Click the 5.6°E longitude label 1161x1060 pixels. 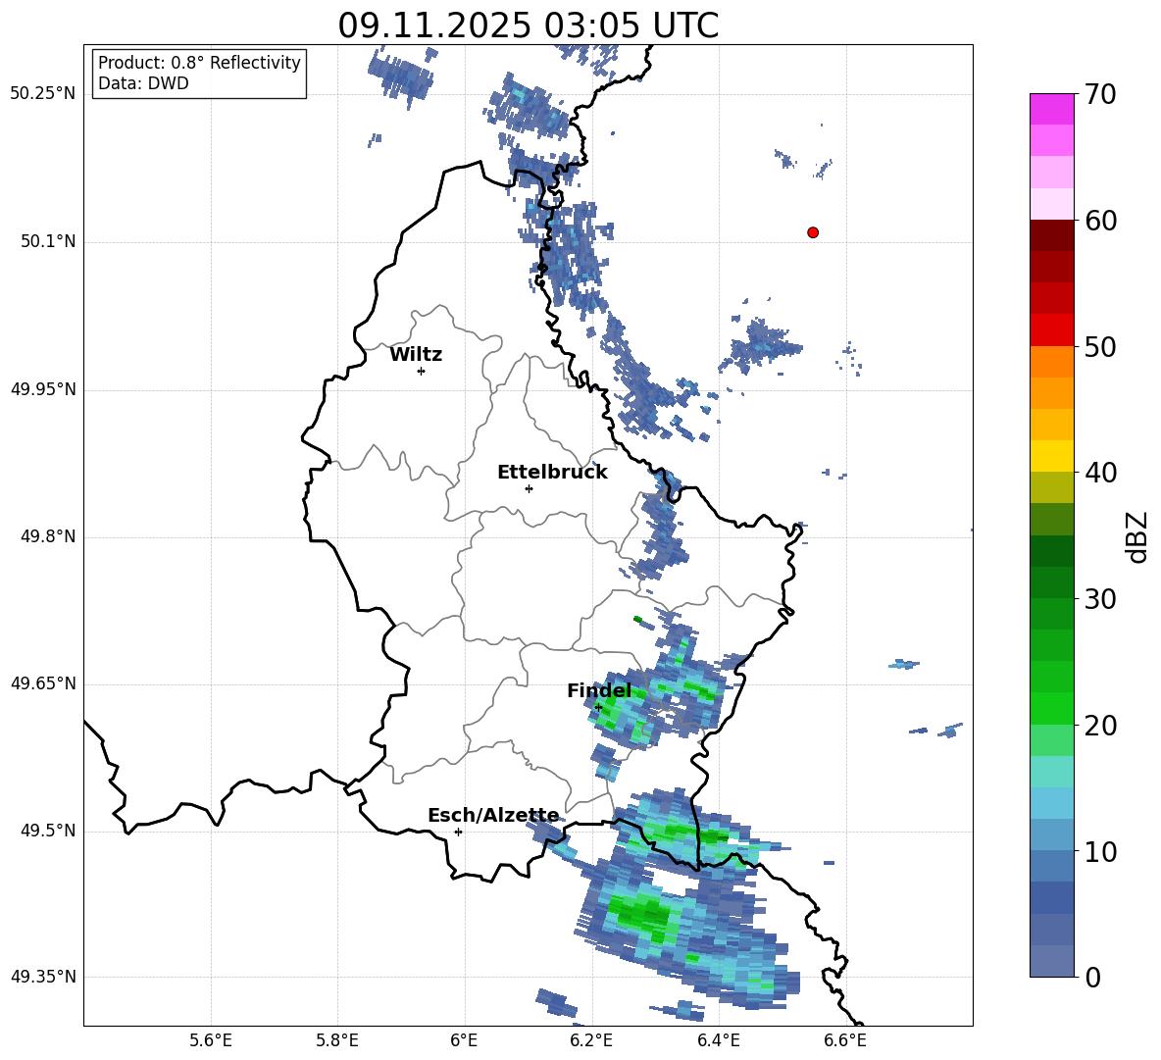click(211, 1040)
